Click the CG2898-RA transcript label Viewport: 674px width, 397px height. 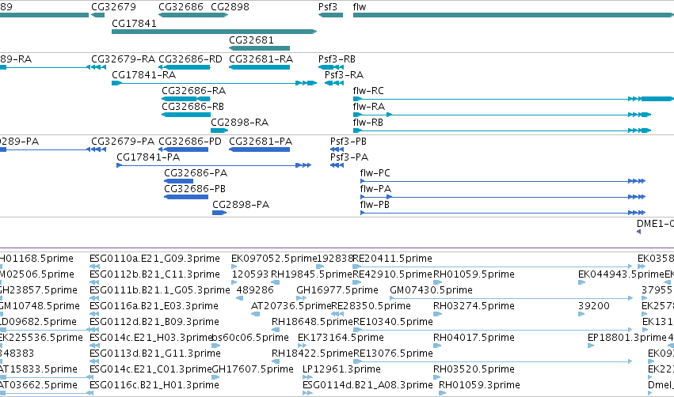(x=240, y=123)
